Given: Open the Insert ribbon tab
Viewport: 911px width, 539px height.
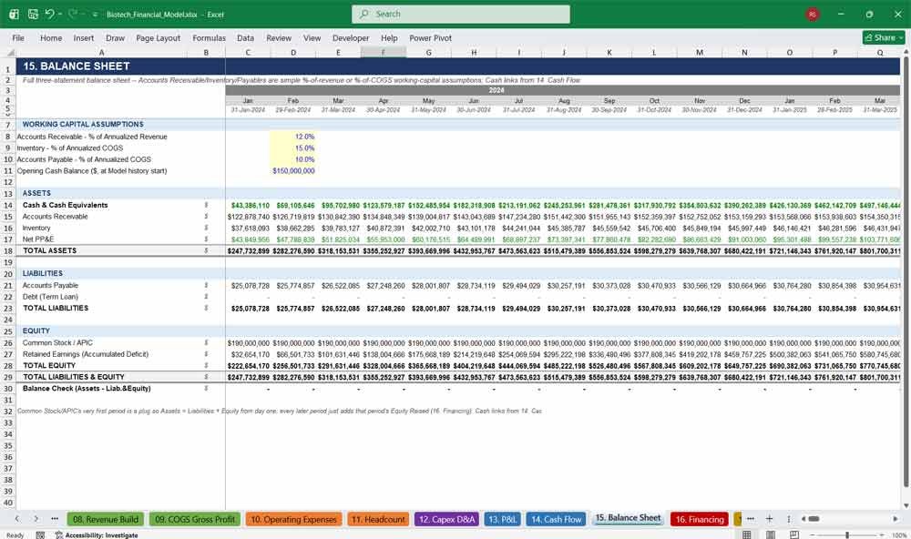Looking at the screenshot, I should click(84, 37).
